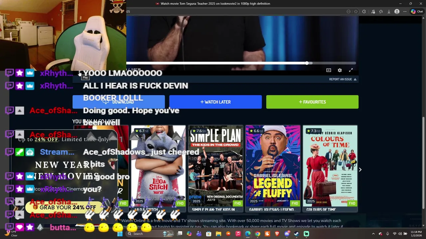Open Brave browser from the taskbar
426x239 pixels.
[277, 234]
